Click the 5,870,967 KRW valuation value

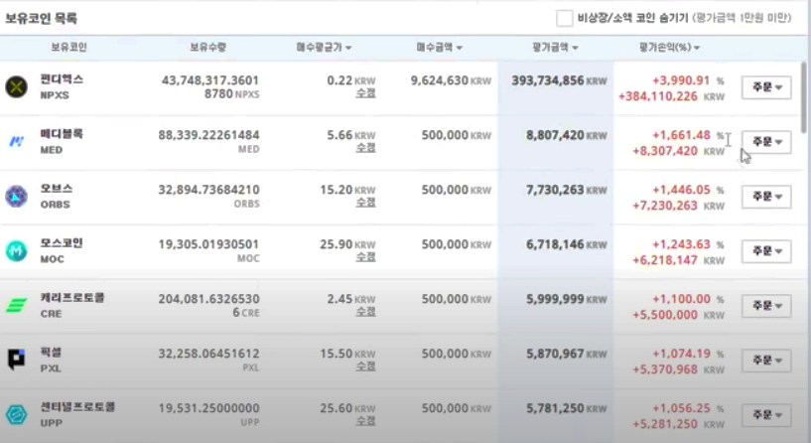tap(567, 354)
